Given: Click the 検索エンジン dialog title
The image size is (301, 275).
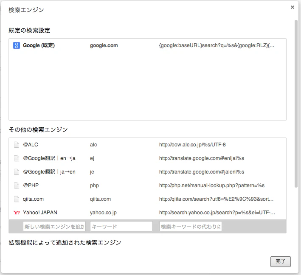Looking at the screenshot, I should [26, 10].
